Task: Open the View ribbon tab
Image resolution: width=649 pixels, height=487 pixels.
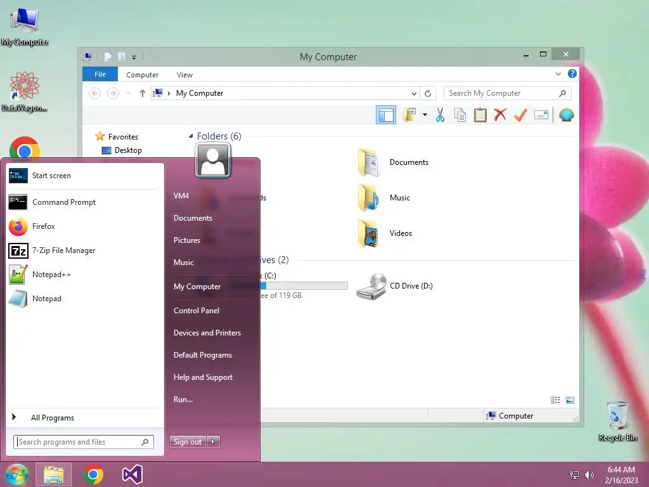Action: [184, 75]
